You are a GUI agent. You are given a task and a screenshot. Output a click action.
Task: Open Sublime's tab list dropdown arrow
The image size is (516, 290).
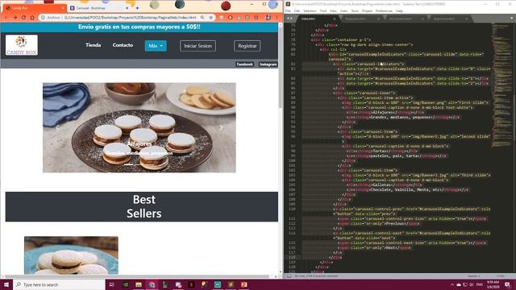point(511,19)
